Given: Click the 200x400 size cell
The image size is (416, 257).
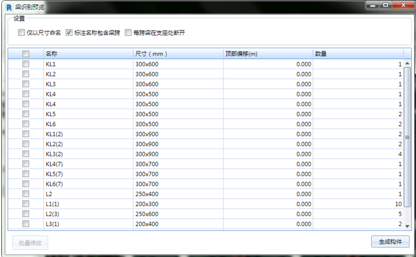Looking at the screenshot, I should (x=178, y=224).
